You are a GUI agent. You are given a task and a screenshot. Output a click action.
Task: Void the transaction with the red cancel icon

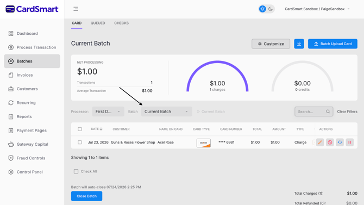click(x=330, y=142)
